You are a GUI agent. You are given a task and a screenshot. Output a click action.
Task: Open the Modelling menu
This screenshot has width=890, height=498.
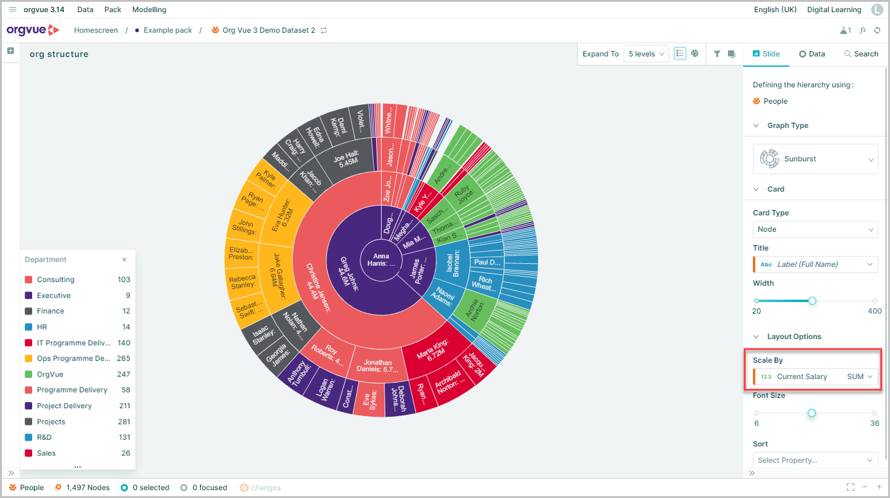point(149,10)
